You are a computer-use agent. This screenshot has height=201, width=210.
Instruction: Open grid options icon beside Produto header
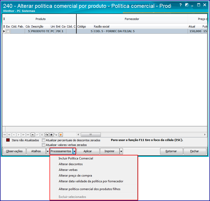pos(4,19)
